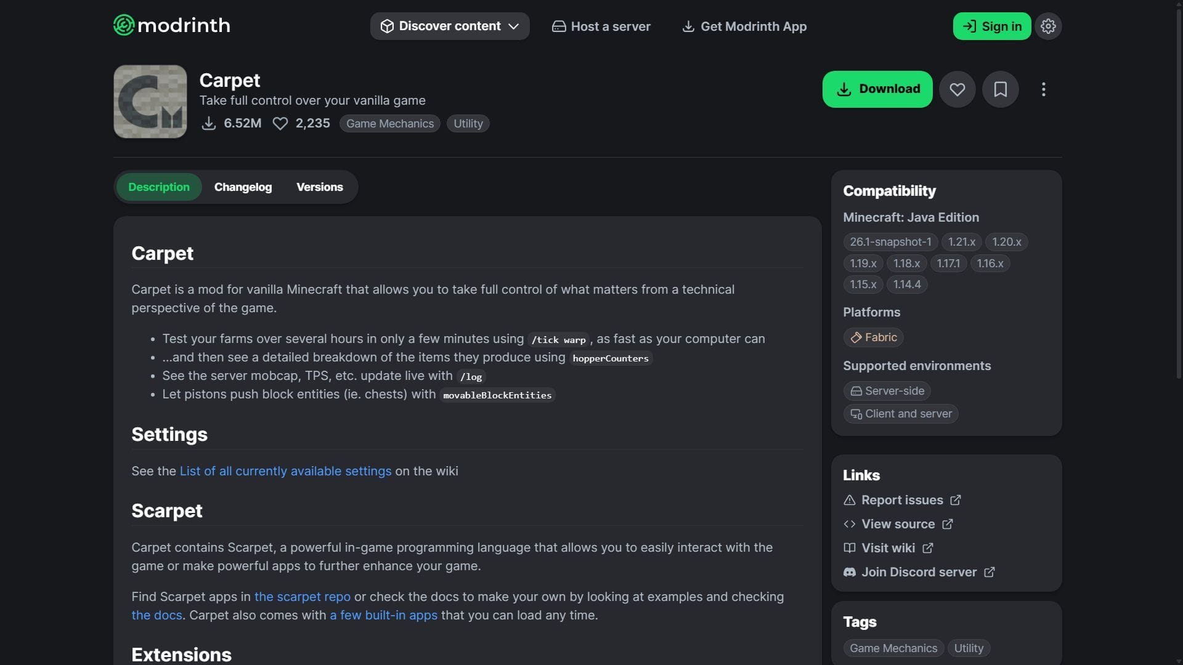
Task: Open the three-dot more options menu
Action: [x=1043, y=89]
